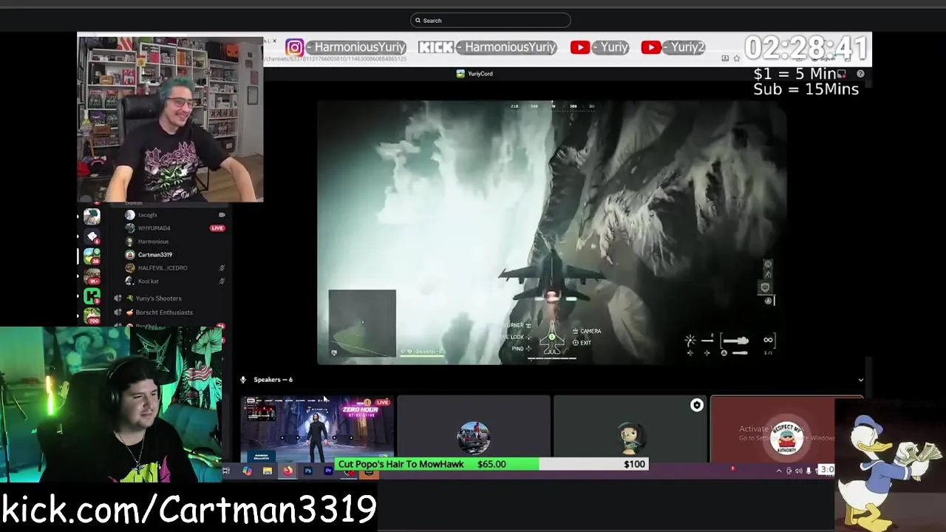This screenshot has height=532, width=946.
Task: Open the server with 1K+ badge
Action: (92, 276)
